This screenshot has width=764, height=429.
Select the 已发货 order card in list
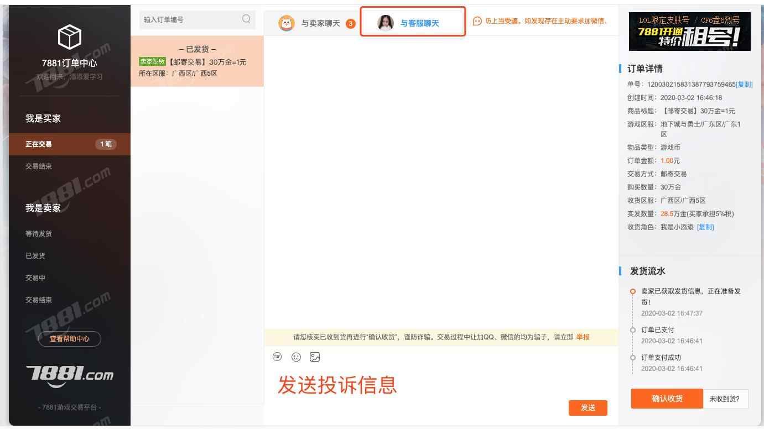click(198, 61)
